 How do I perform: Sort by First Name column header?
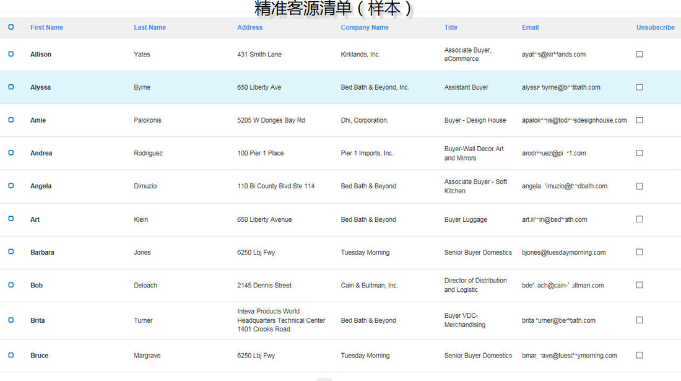point(46,27)
